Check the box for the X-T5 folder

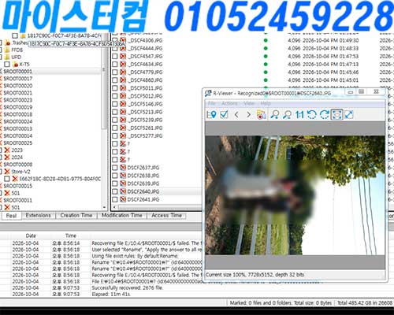point(7,64)
